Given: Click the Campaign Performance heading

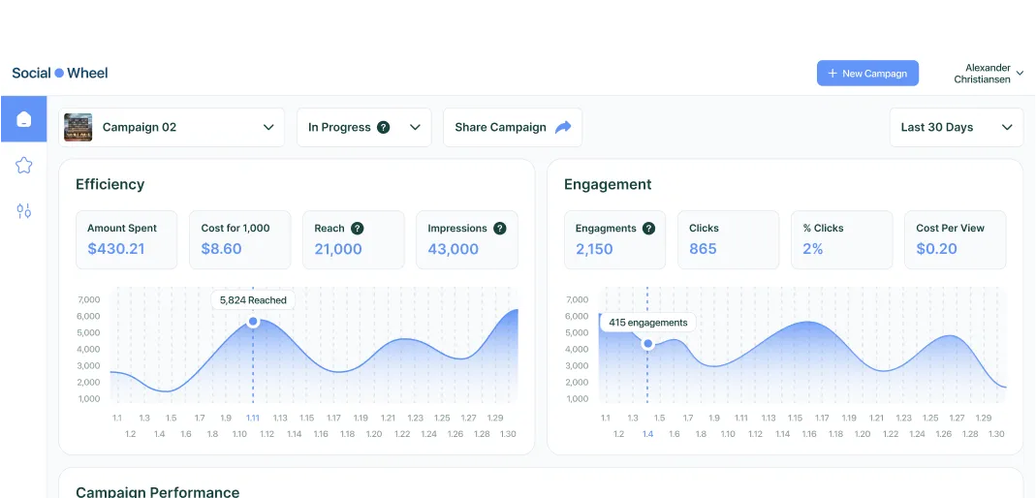Looking at the screenshot, I should [157, 492].
